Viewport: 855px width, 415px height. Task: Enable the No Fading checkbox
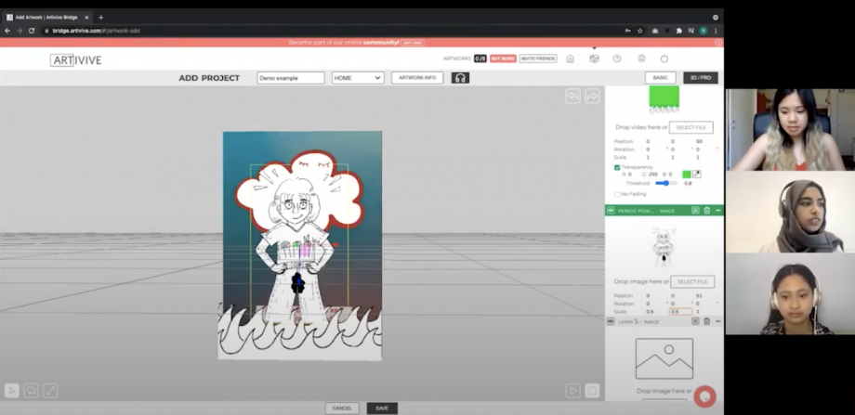617,194
